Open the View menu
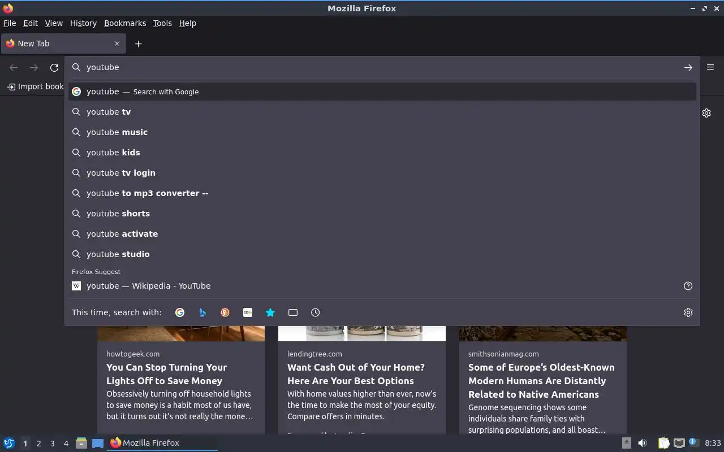This screenshot has height=452, width=724. (54, 23)
